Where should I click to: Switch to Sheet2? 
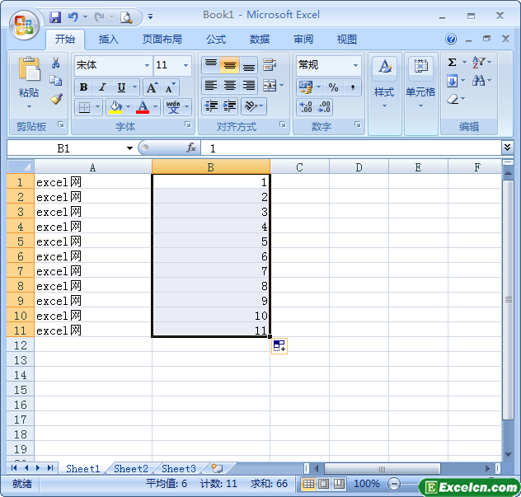click(130, 469)
